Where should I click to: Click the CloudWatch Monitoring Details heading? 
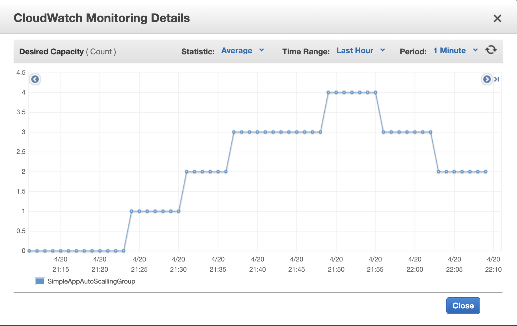[x=102, y=18]
